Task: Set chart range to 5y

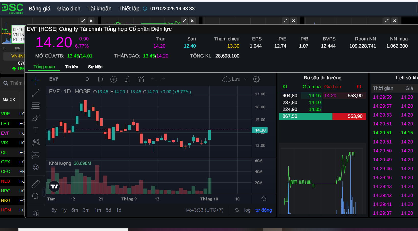Action: click(54, 210)
